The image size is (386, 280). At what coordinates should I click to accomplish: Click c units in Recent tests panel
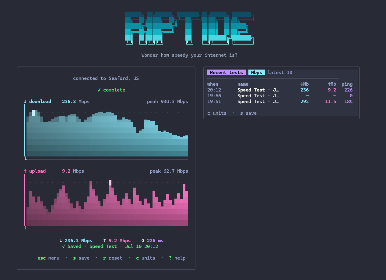coord(217,113)
